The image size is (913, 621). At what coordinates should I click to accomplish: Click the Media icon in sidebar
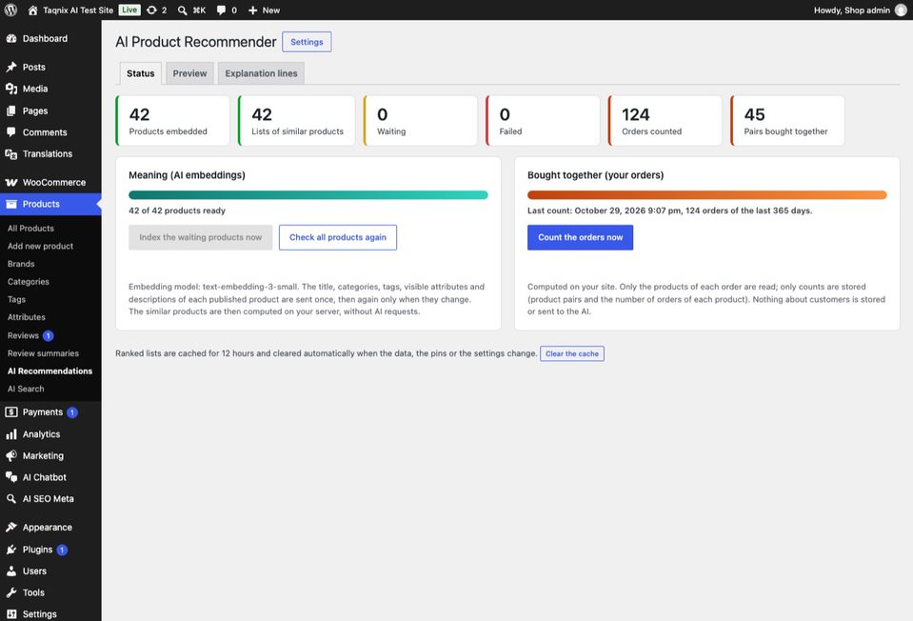[x=11, y=89]
